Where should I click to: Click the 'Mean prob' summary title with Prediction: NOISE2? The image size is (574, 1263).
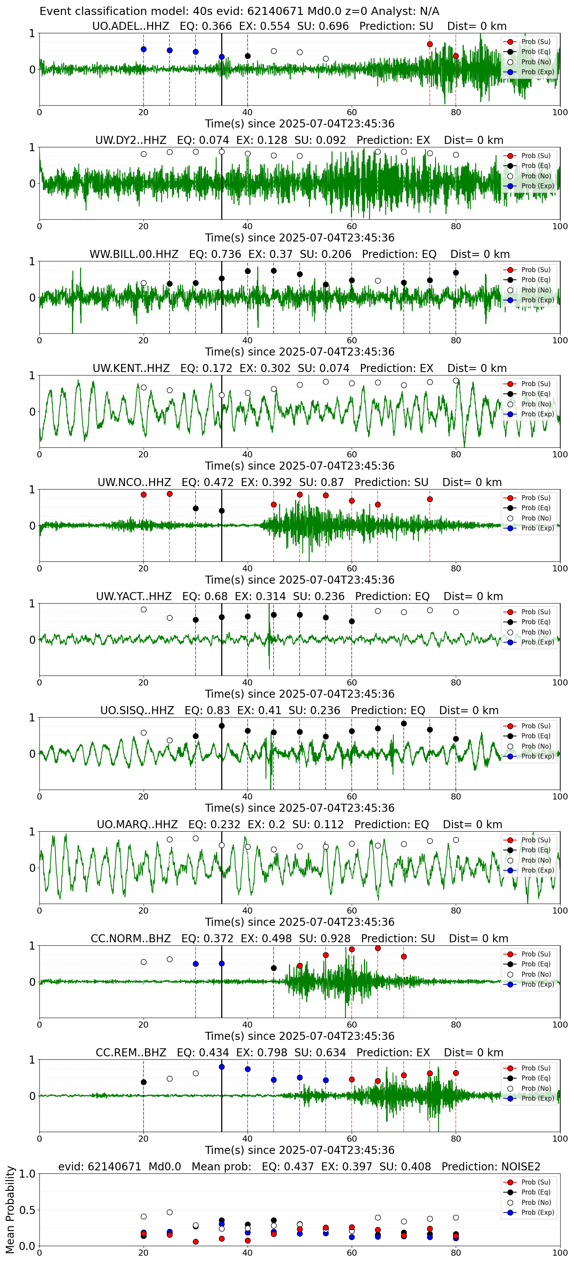click(x=299, y=1167)
